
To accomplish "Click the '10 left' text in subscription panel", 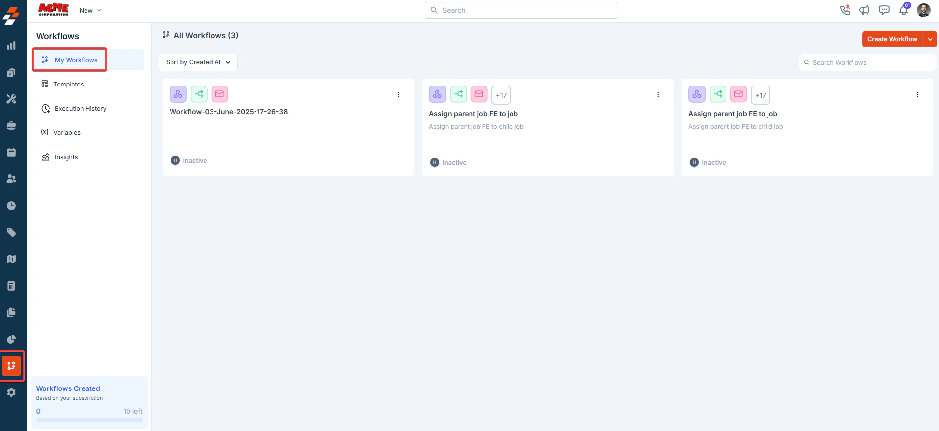I will tap(133, 411).
